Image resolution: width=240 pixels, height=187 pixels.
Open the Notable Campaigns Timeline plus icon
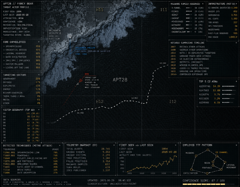tap(236, 43)
